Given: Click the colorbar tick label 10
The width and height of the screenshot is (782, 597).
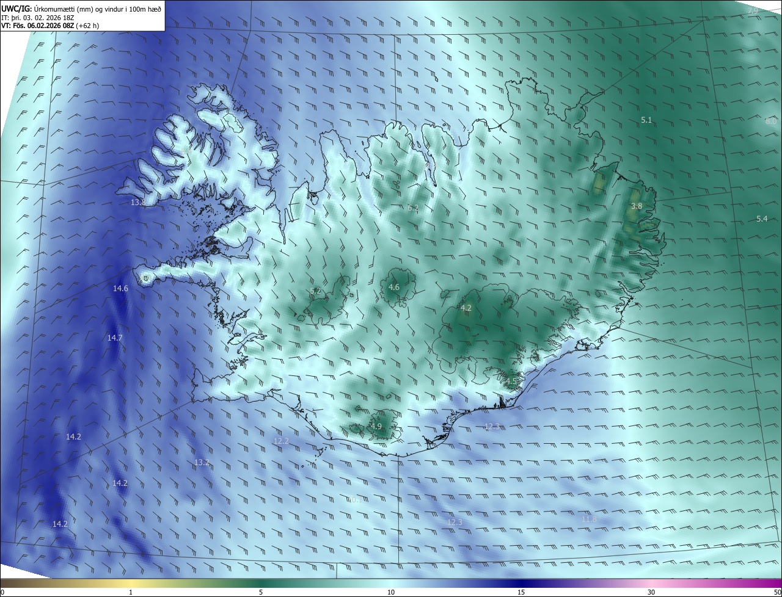Looking at the screenshot, I should (x=391, y=593).
